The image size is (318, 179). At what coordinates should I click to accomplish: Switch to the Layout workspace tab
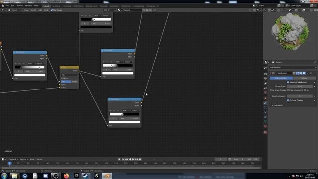click(46, 6)
